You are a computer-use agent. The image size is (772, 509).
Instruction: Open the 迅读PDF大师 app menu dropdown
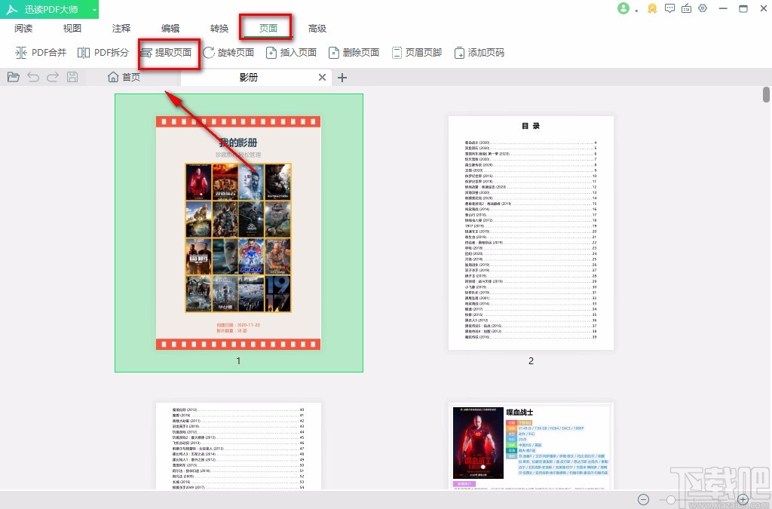(94, 9)
